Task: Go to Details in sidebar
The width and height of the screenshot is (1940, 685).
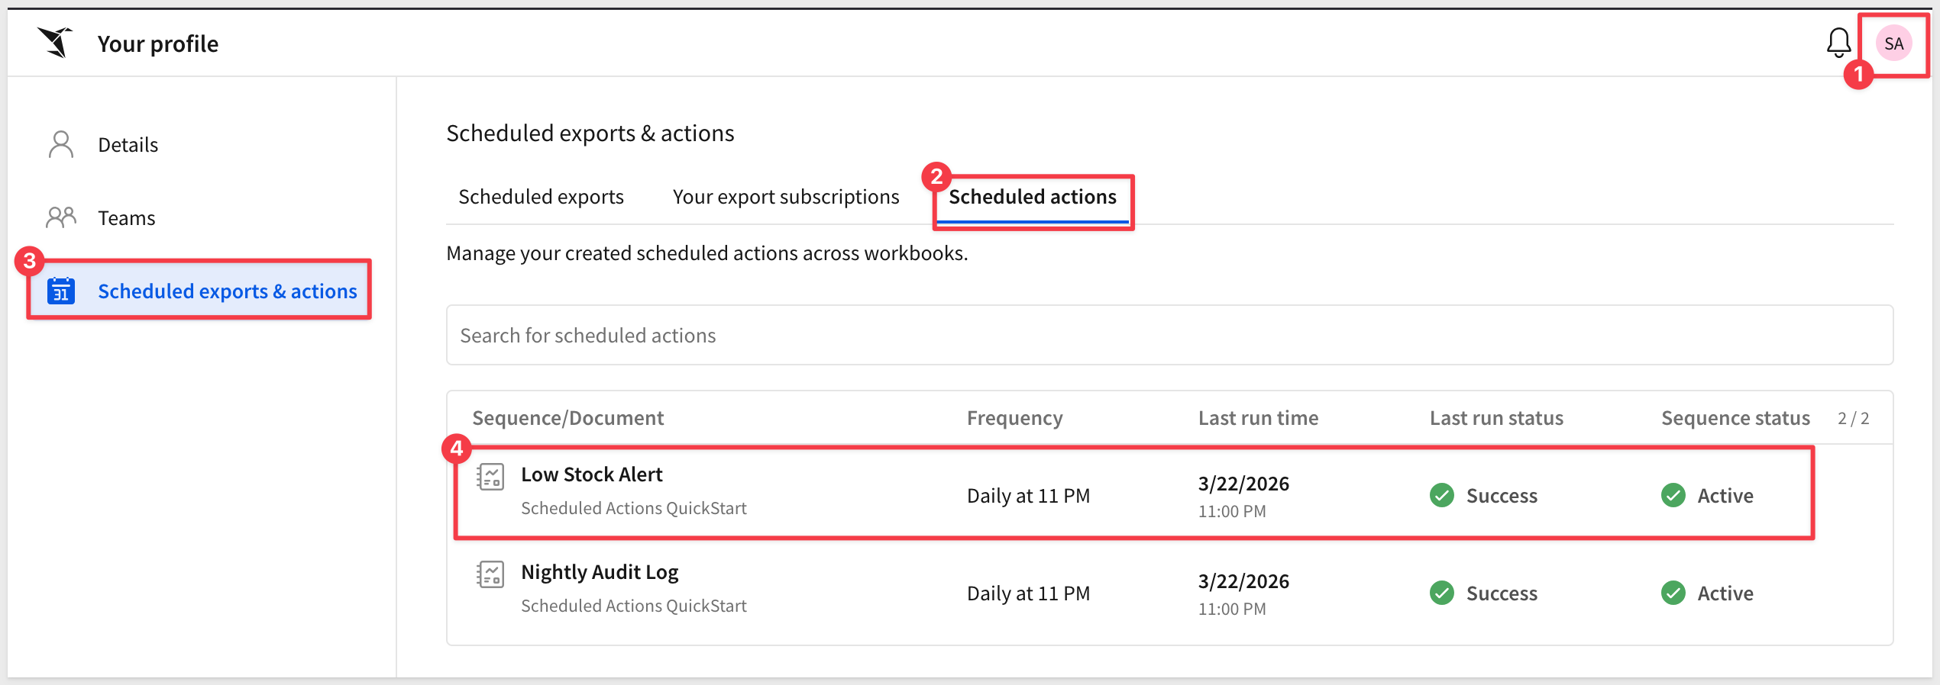Action: pyautogui.click(x=128, y=145)
